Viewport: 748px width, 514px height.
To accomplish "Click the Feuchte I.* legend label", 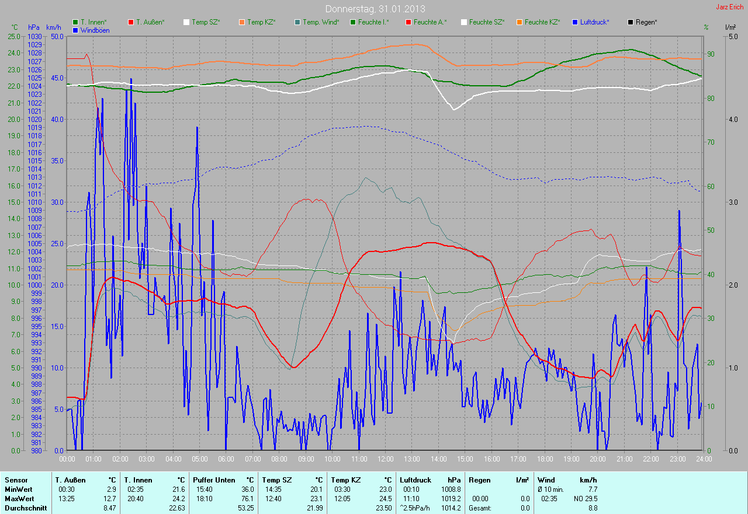I will [x=373, y=22].
